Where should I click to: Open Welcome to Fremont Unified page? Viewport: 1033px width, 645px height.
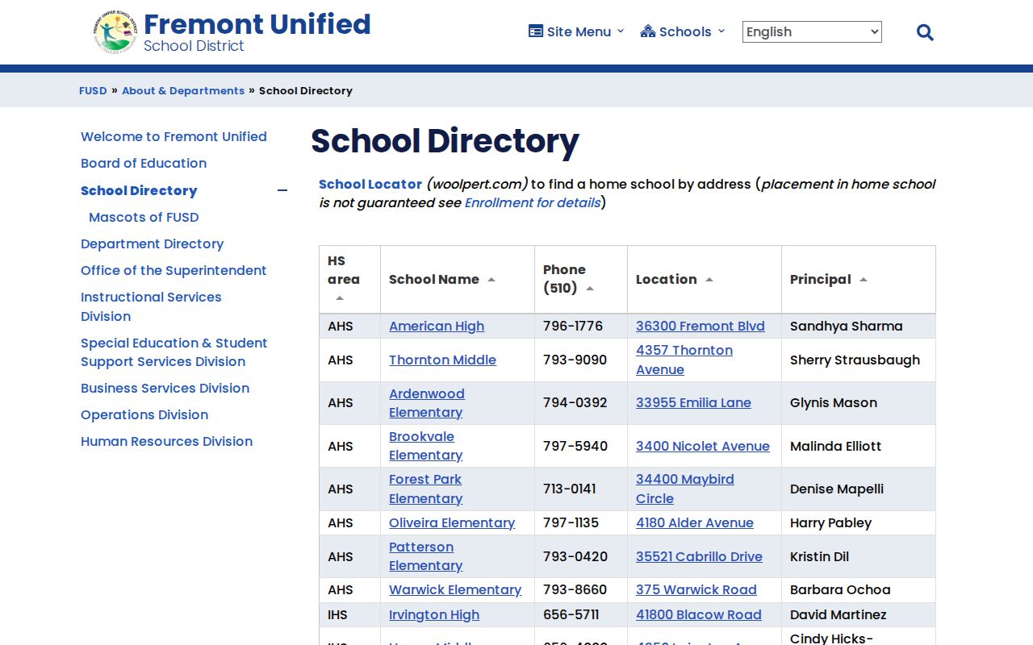click(174, 136)
